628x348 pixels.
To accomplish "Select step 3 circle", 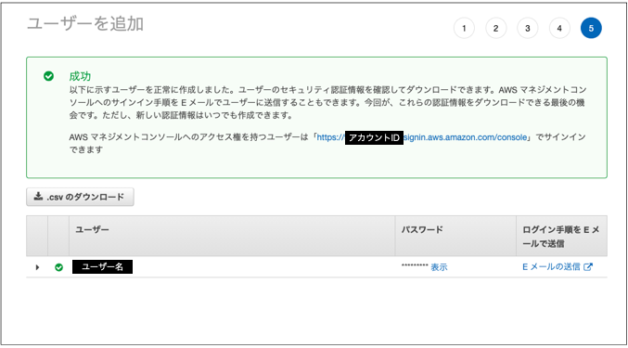I will (528, 28).
